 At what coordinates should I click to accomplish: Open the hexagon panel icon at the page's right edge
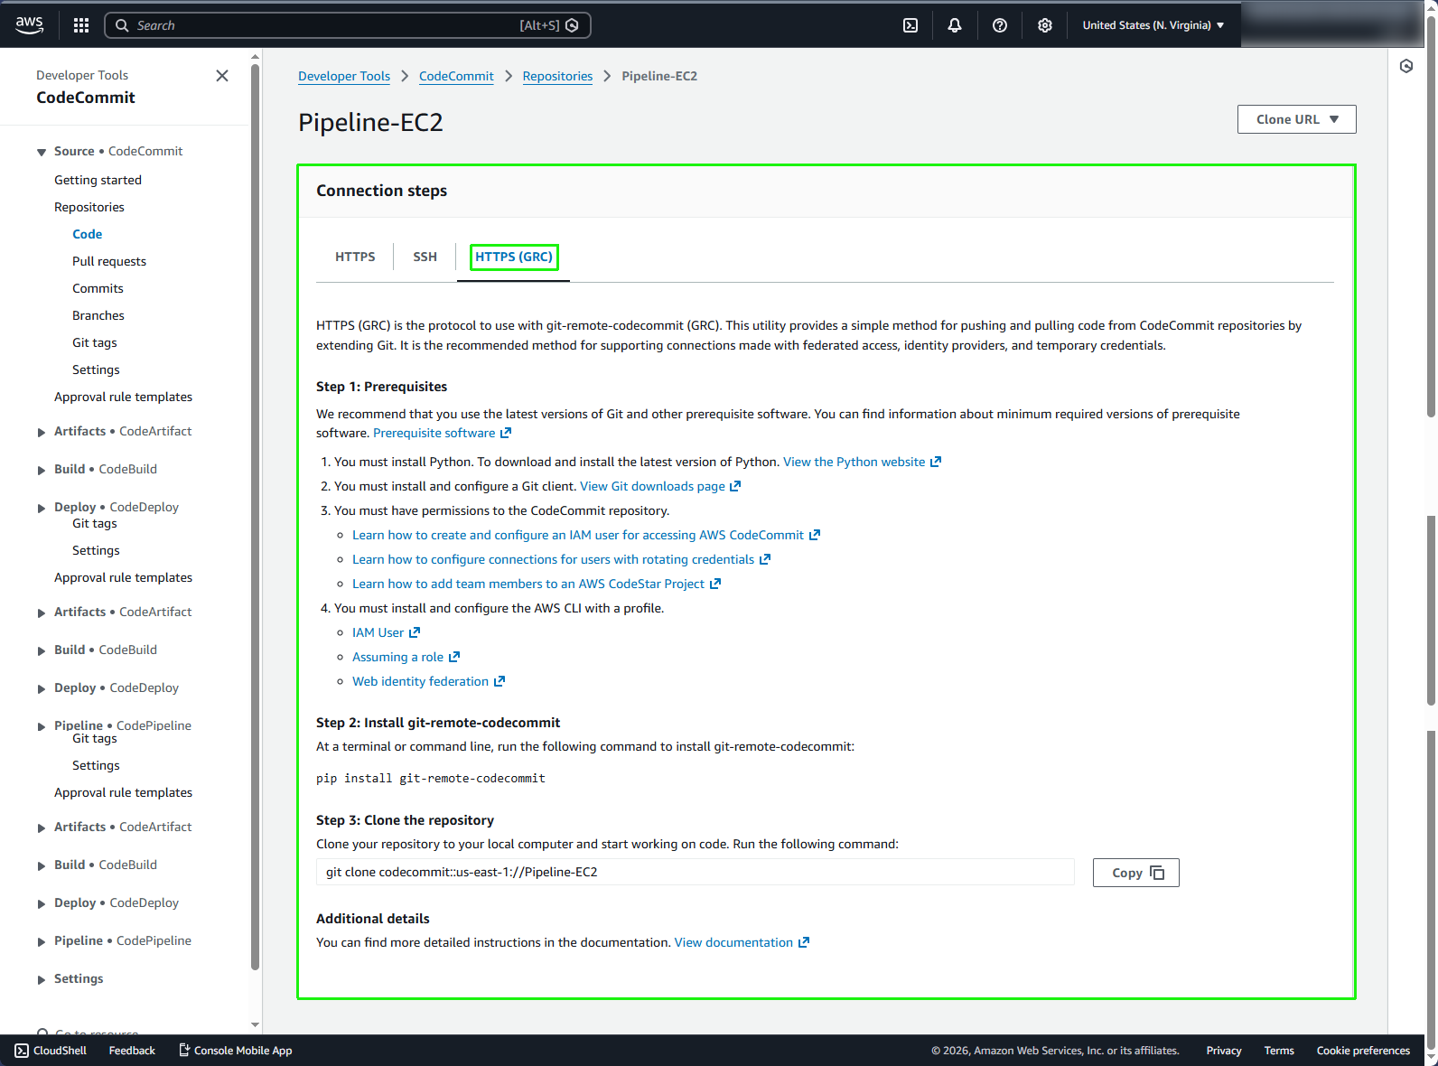coord(1406,66)
